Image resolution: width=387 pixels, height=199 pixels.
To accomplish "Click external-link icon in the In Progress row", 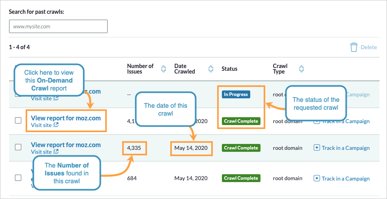I will (56, 98).
